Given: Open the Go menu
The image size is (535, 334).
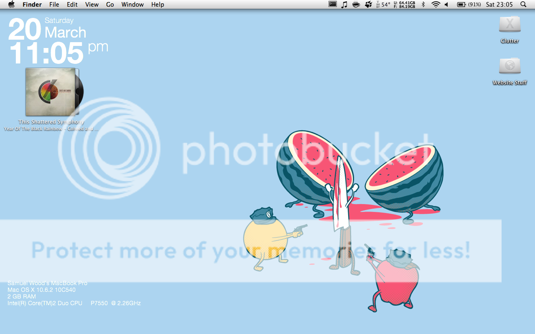Looking at the screenshot, I should pos(110,5).
